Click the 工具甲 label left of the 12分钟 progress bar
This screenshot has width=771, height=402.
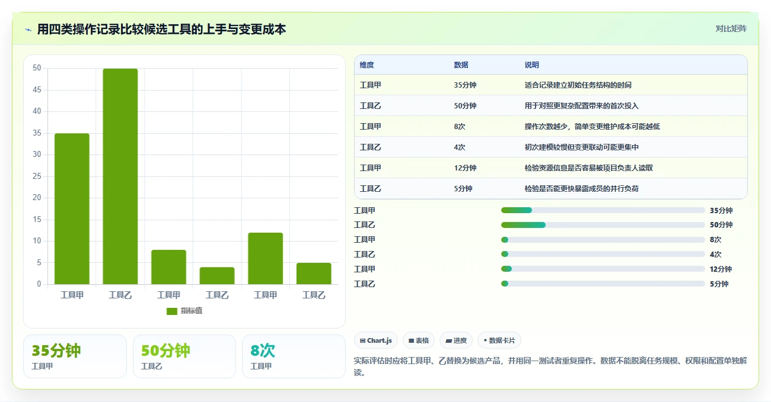[x=365, y=269]
